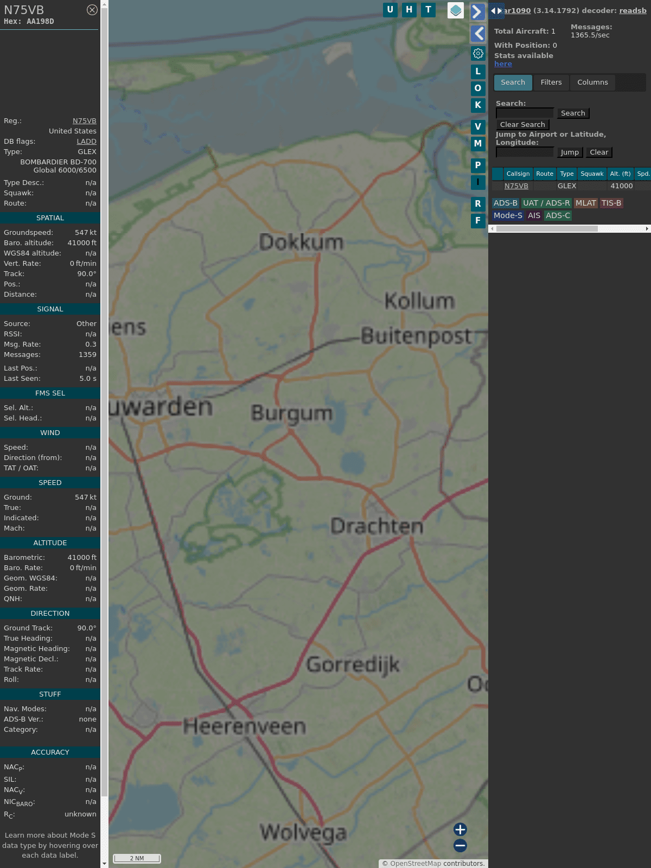Toggle the T map button
The width and height of the screenshot is (651, 868).
pyautogui.click(x=429, y=10)
